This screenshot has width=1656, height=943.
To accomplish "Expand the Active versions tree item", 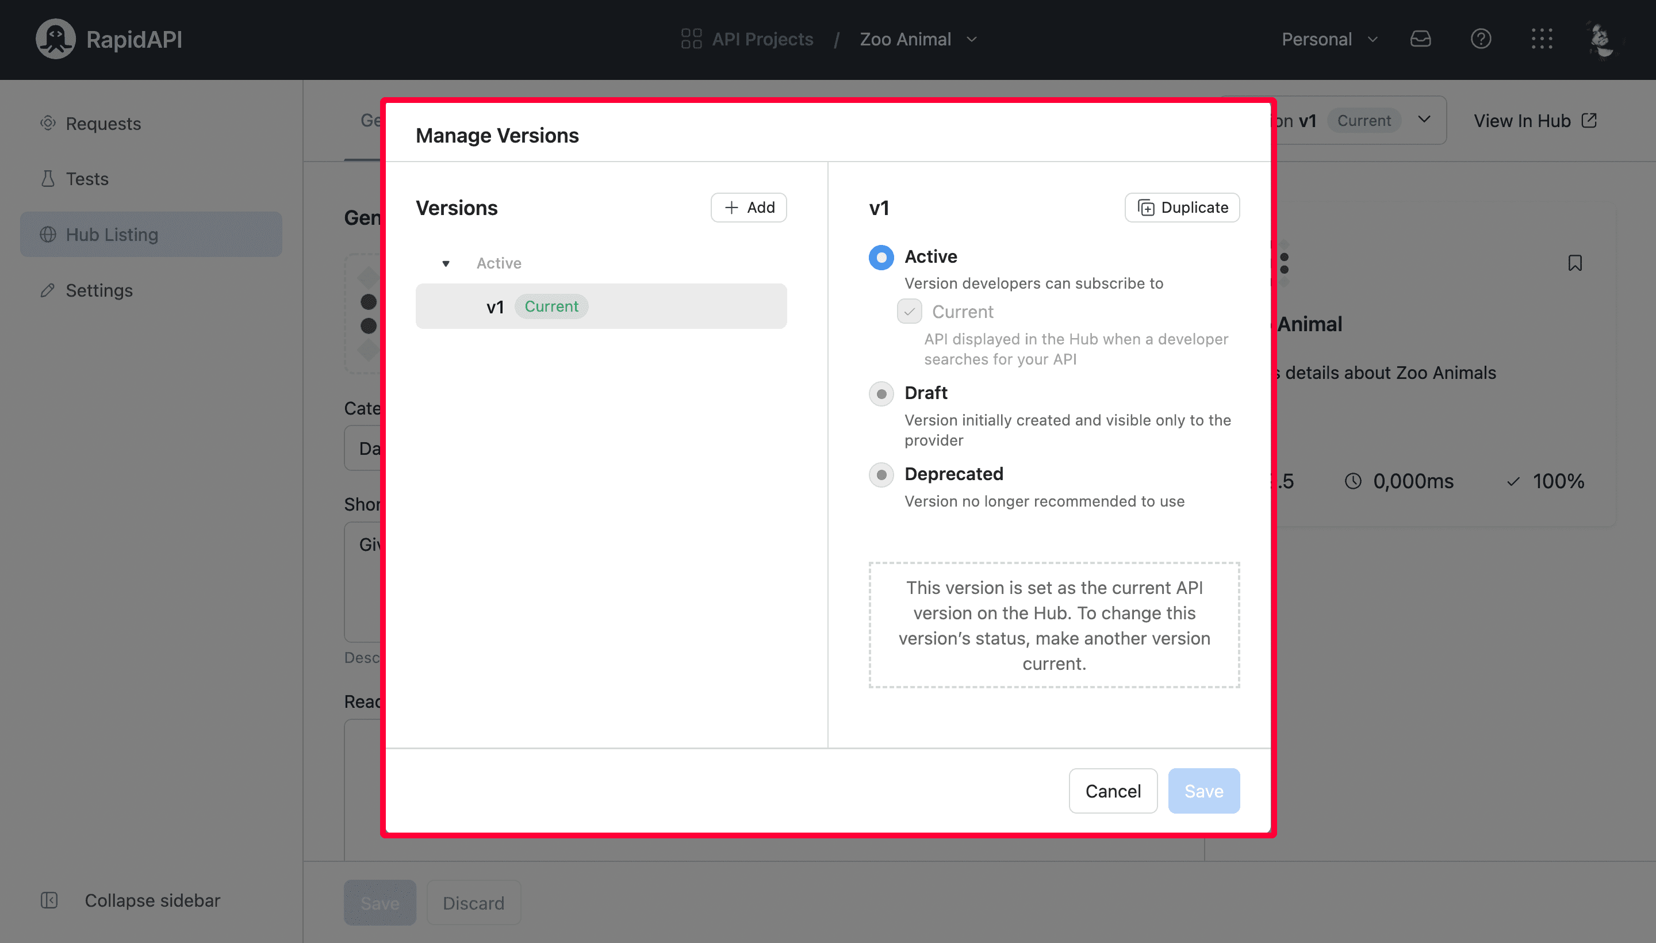I will pyautogui.click(x=446, y=263).
